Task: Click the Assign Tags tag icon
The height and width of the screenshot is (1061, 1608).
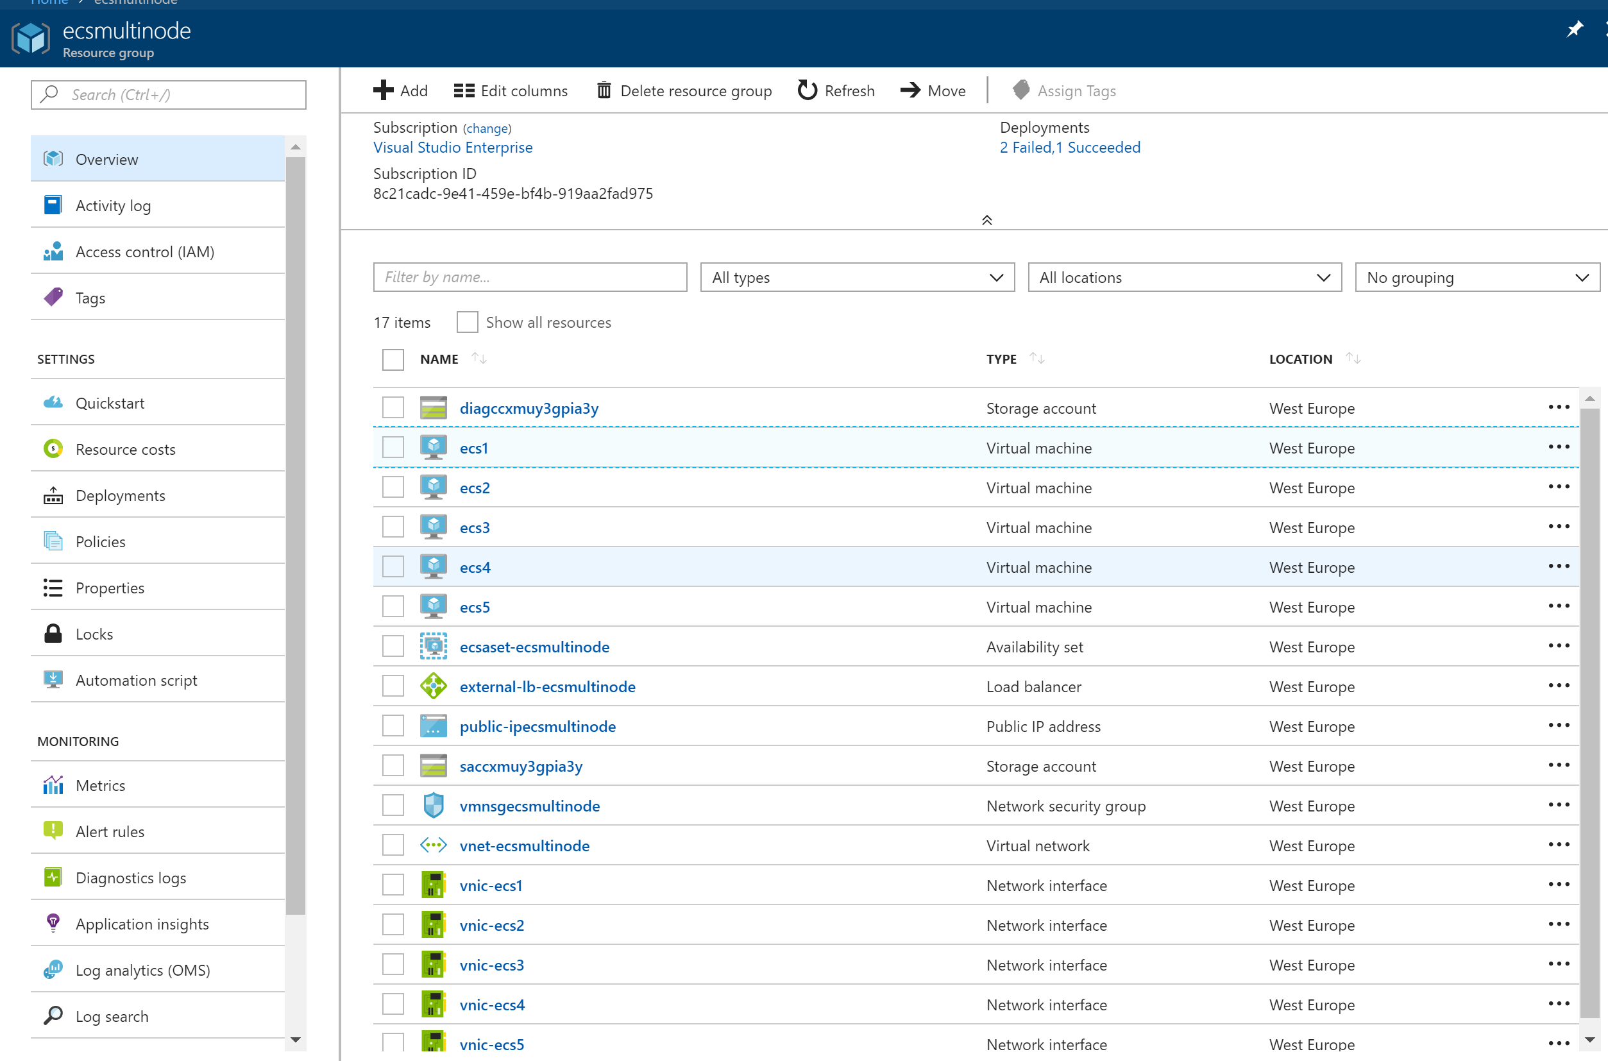Action: 1021,90
